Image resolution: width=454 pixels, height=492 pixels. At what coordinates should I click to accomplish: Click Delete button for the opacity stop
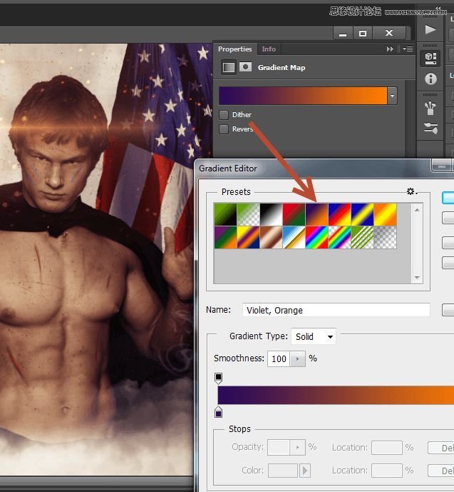pos(441,448)
